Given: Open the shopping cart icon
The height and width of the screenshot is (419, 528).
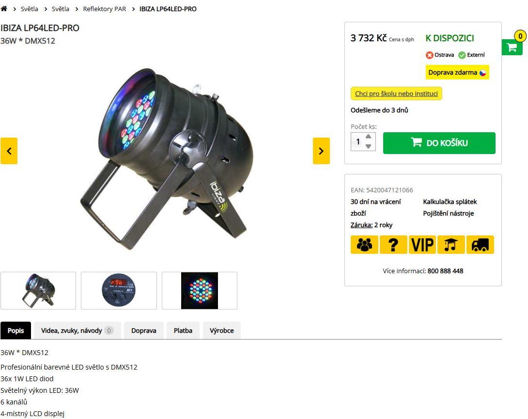Looking at the screenshot, I should click(x=512, y=47).
